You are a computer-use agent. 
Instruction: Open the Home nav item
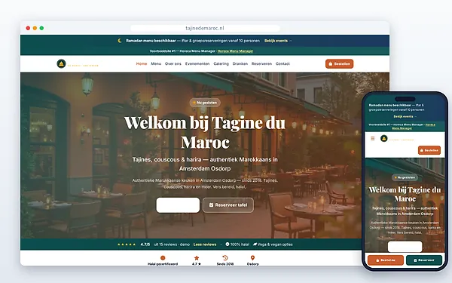point(142,64)
